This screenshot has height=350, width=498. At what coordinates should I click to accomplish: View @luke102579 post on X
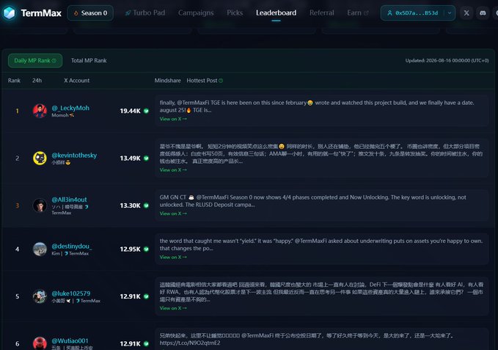tap(173, 308)
